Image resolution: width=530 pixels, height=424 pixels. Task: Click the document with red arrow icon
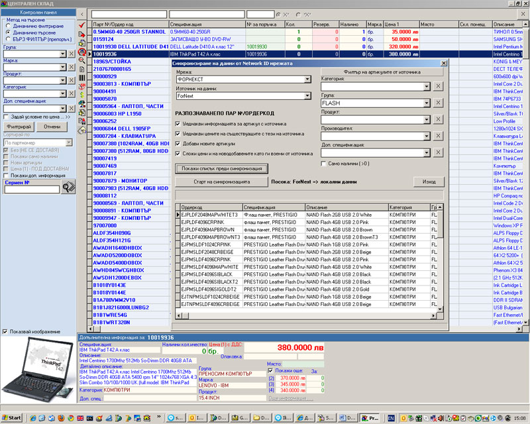[81, 34]
